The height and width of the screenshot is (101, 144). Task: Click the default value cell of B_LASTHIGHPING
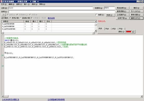click(x=27, y=24)
